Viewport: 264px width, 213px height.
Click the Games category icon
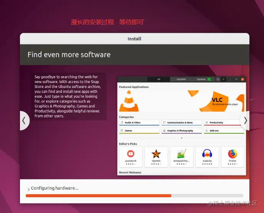(x=122, y=130)
